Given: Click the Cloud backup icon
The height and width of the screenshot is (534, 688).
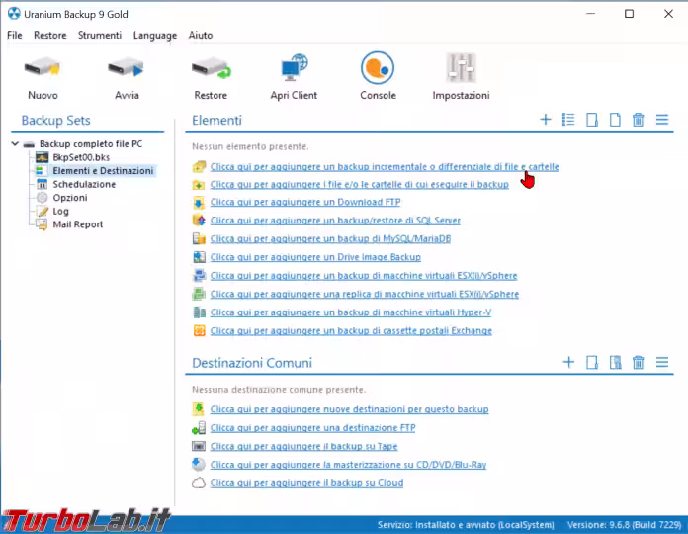Looking at the screenshot, I should (x=199, y=483).
